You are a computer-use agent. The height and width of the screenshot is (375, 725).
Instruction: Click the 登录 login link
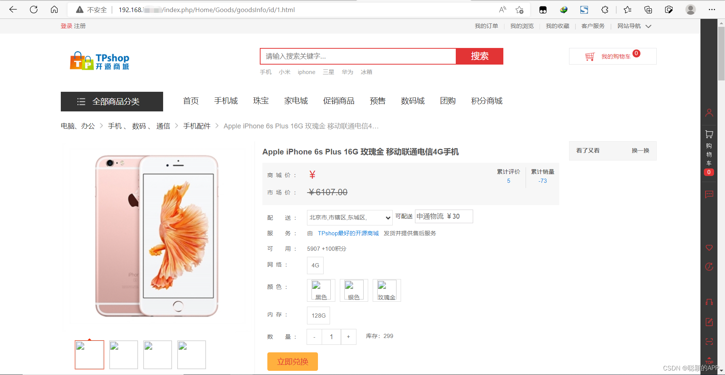66,26
